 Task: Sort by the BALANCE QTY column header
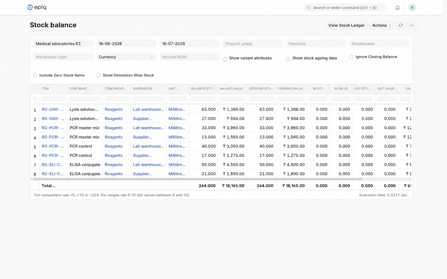point(203,89)
